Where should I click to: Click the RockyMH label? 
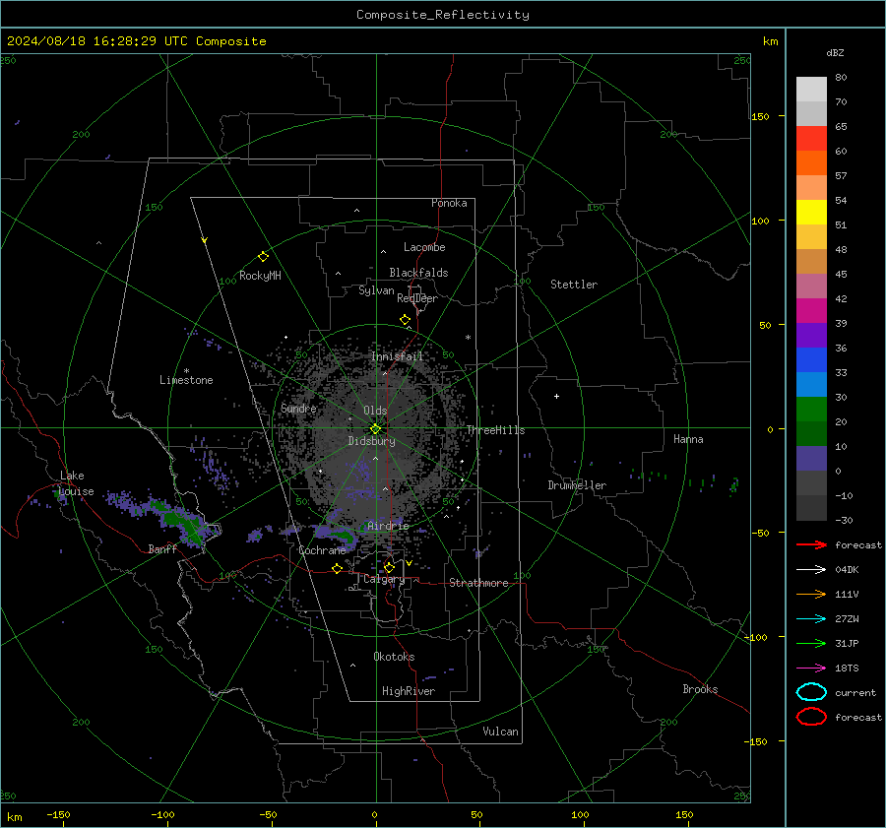[260, 276]
